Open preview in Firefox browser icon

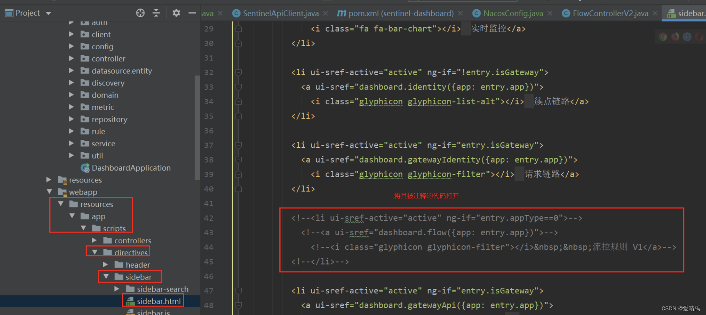675,37
